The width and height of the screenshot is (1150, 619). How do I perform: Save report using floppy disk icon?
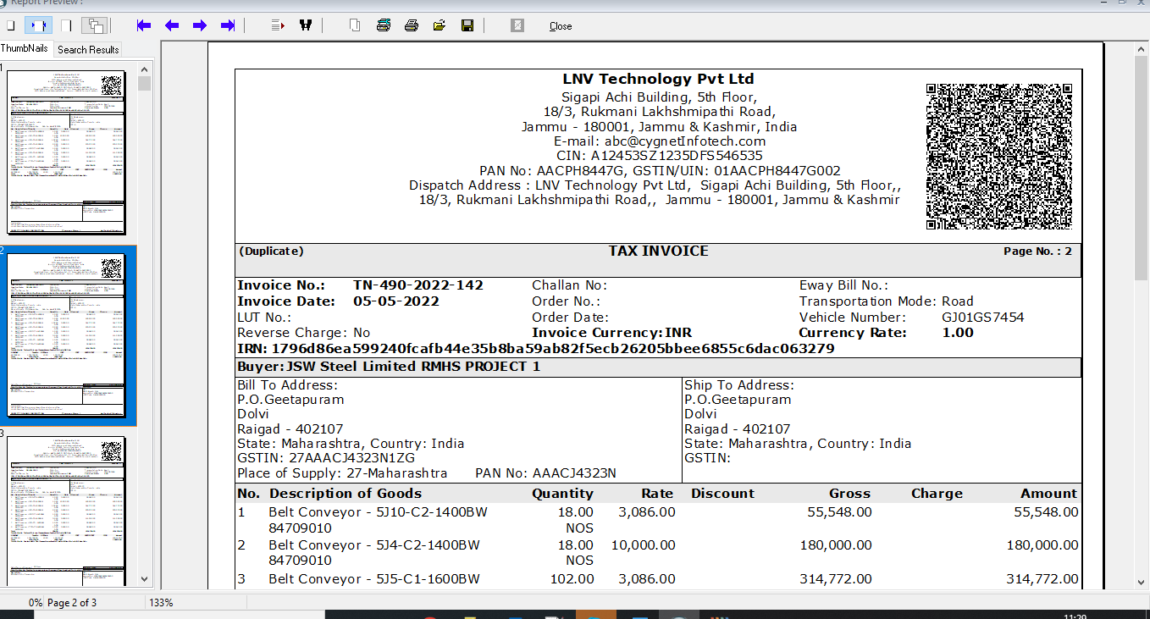tap(467, 25)
